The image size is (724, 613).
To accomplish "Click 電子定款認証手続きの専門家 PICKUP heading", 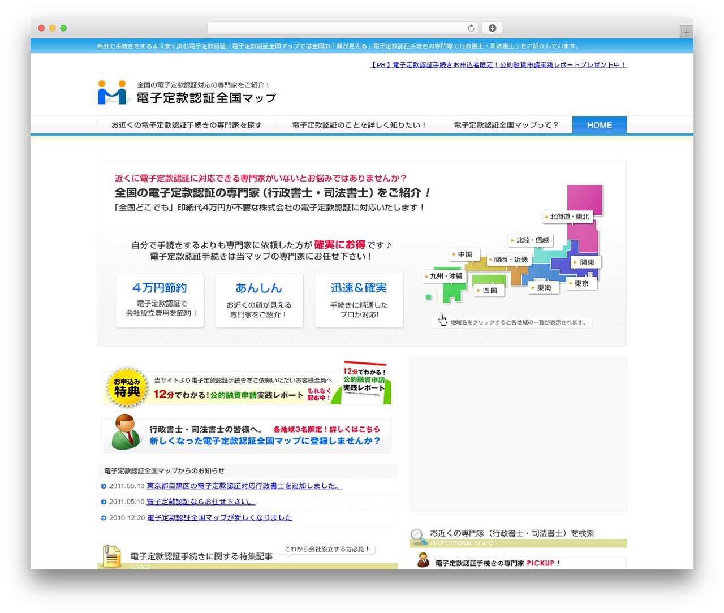I will point(497,563).
